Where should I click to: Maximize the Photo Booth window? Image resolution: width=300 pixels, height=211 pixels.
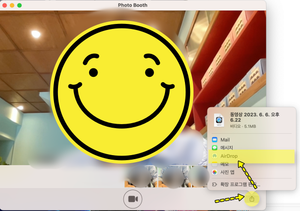tap(19, 5)
